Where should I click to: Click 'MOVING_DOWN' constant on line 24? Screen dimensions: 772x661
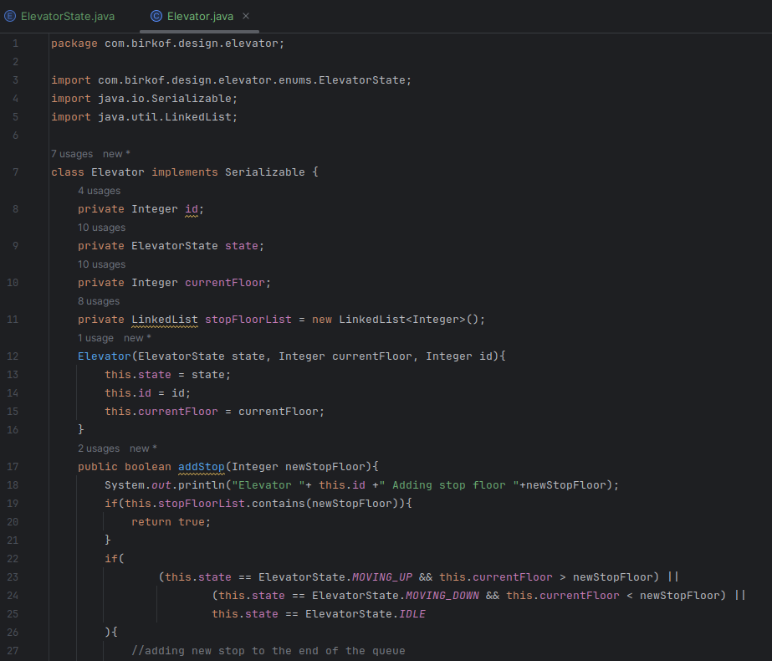click(x=442, y=596)
